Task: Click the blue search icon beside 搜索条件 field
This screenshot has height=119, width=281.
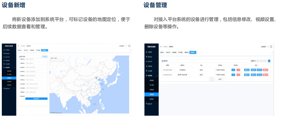Action: [x=269, y=61]
